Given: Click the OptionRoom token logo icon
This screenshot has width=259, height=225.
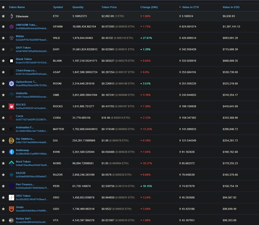Looking at the screenshot, I should coord(11,84).
